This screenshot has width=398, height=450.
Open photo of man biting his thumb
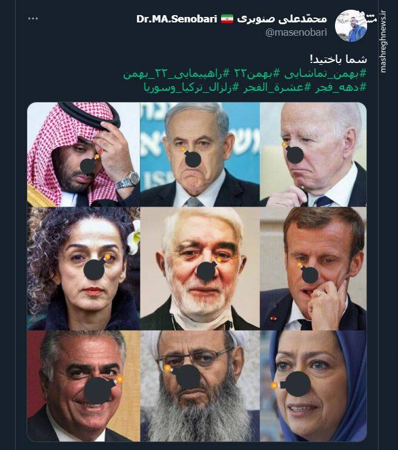click(x=313, y=268)
